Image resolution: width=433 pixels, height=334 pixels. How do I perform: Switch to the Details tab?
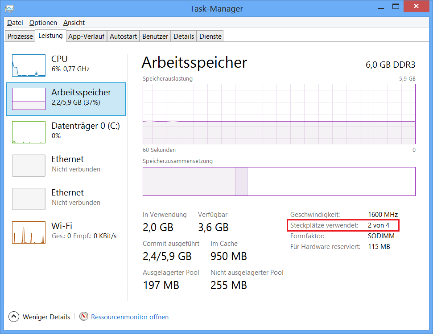tap(184, 37)
